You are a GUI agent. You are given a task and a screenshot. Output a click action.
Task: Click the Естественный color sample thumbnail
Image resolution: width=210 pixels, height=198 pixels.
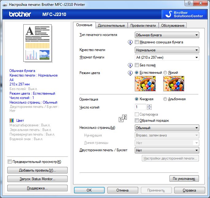click(145, 84)
